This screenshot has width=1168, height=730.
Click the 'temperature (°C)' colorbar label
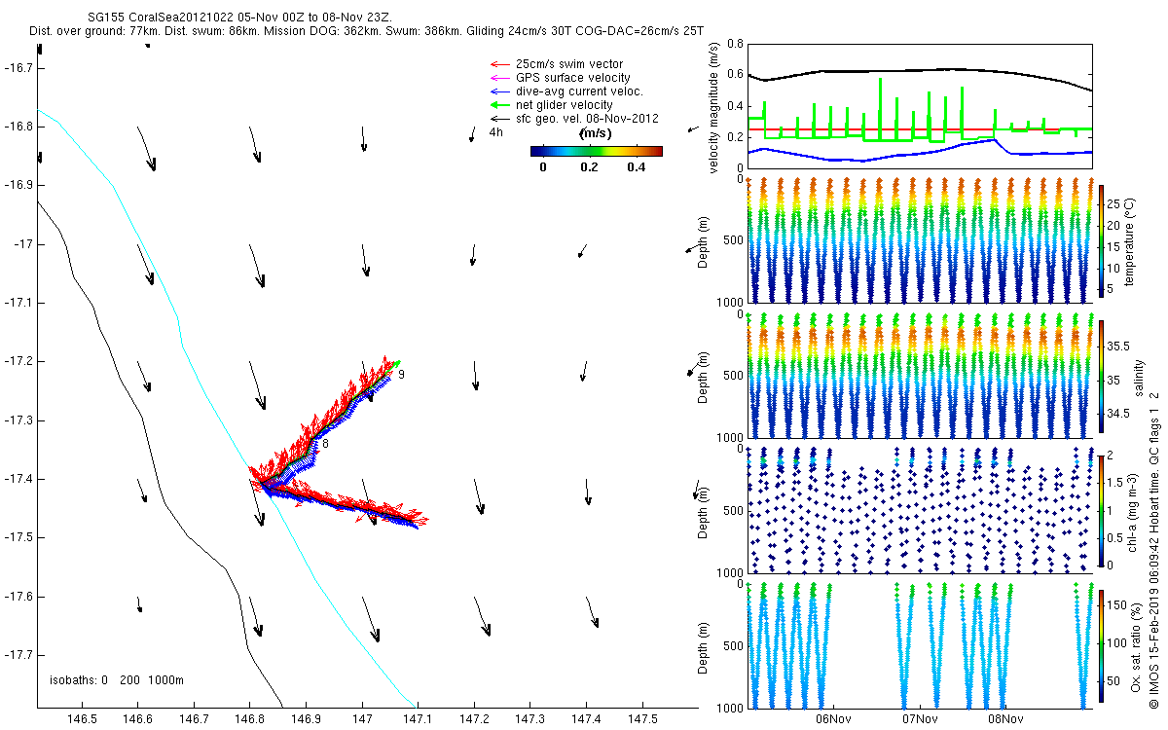tap(1130, 240)
